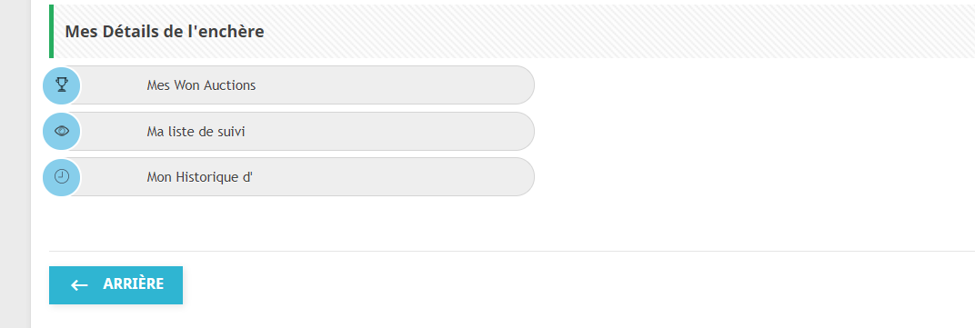Click the blue circle behind the trophy

pyautogui.click(x=62, y=85)
